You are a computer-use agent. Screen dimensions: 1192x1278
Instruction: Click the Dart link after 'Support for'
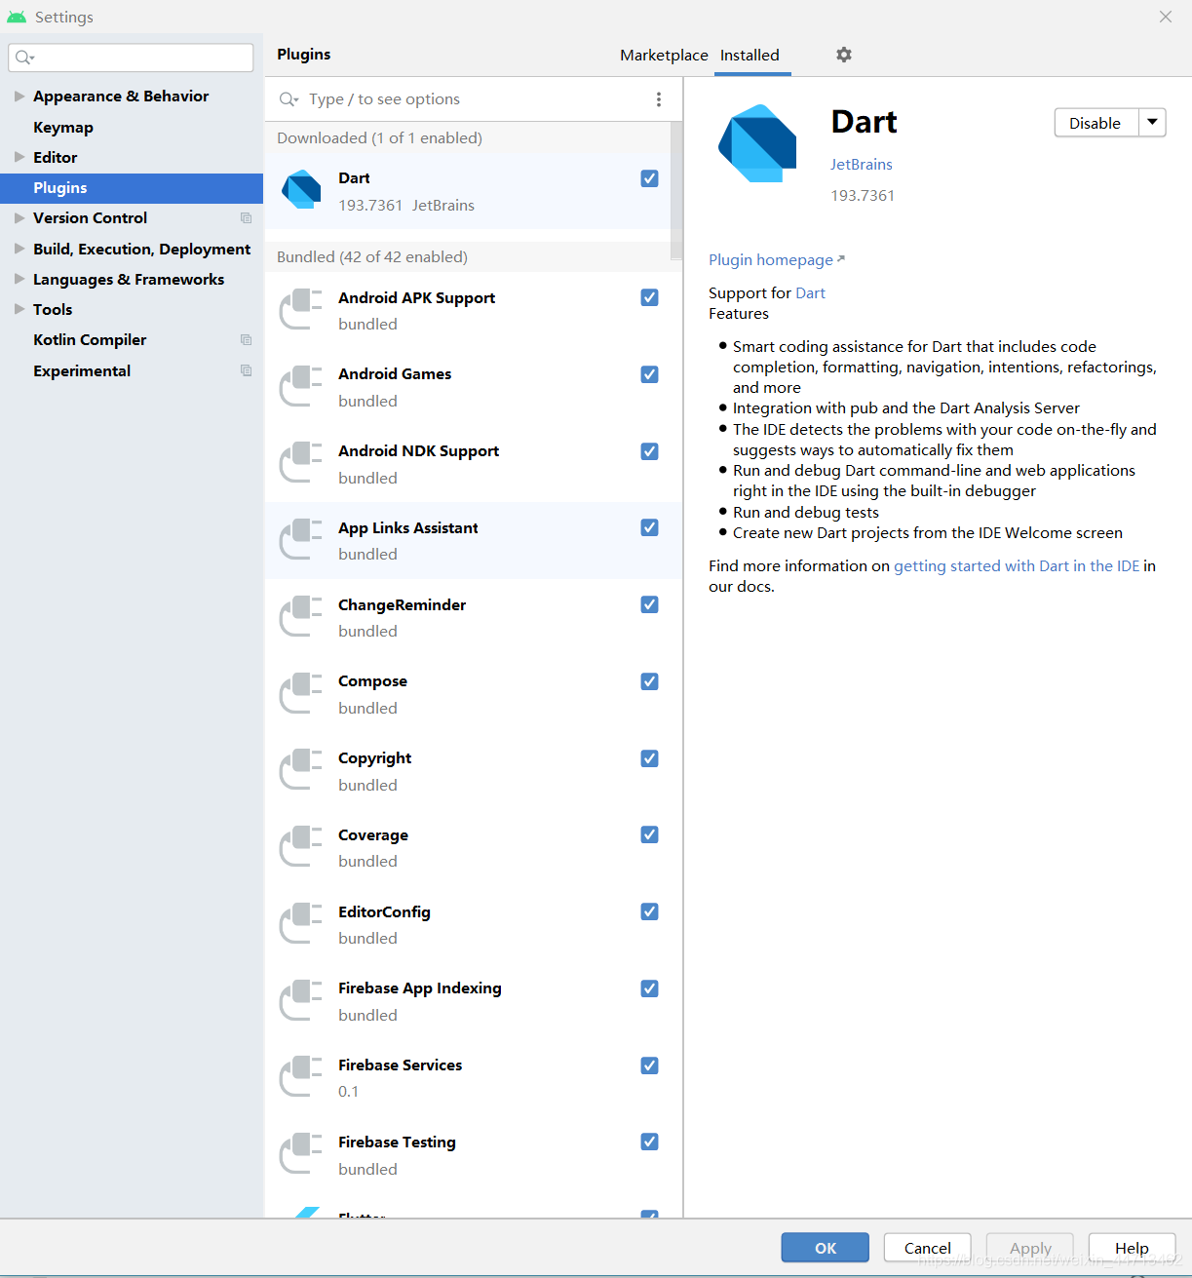point(810,293)
